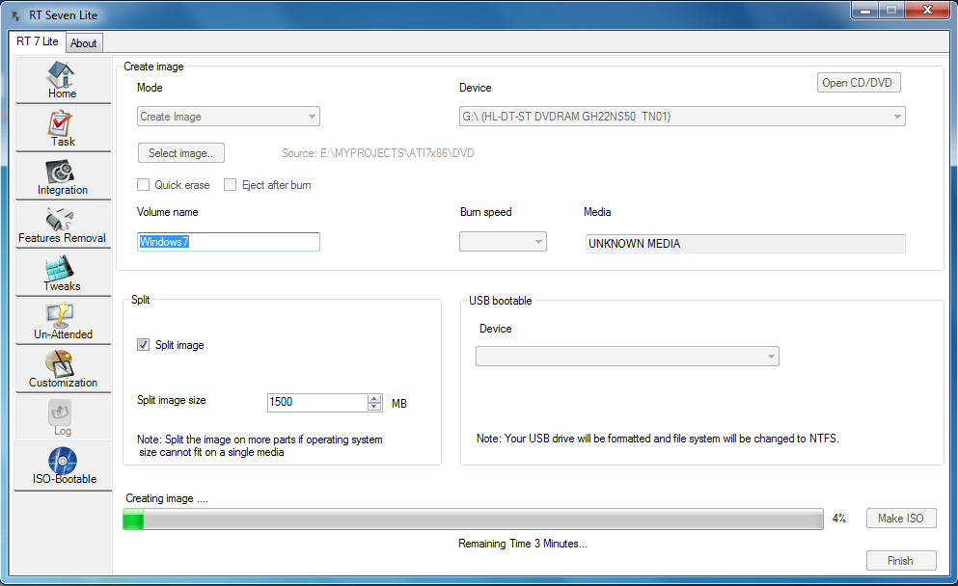Decrease split image size with down arrow

click(x=374, y=407)
